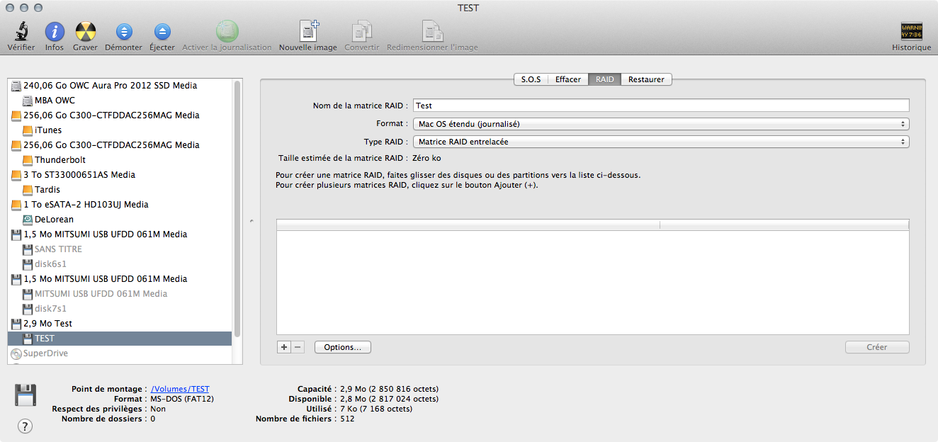Switch to the Restaurer tab
938x442 pixels.
point(646,79)
